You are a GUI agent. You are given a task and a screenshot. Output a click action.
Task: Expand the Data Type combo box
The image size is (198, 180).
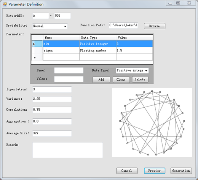tap(132, 70)
